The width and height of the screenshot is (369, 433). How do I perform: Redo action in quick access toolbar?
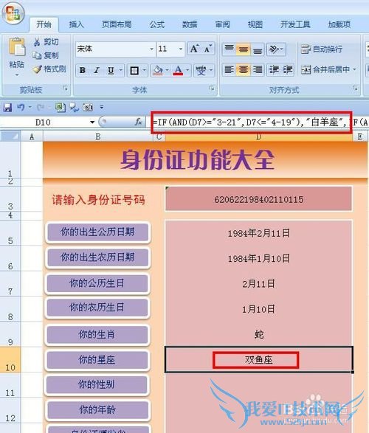click(41, 107)
